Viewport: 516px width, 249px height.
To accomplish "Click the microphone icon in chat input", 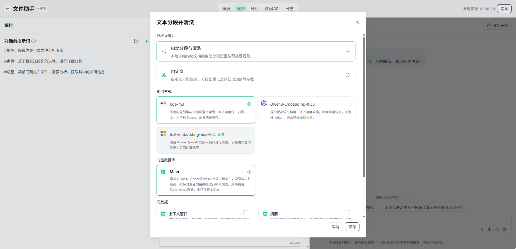I will click(489, 229).
